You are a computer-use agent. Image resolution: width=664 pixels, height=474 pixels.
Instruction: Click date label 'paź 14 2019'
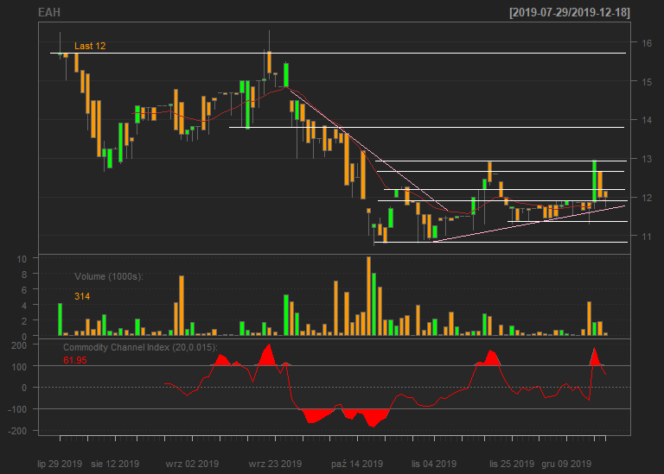pyautogui.click(x=357, y=464)
